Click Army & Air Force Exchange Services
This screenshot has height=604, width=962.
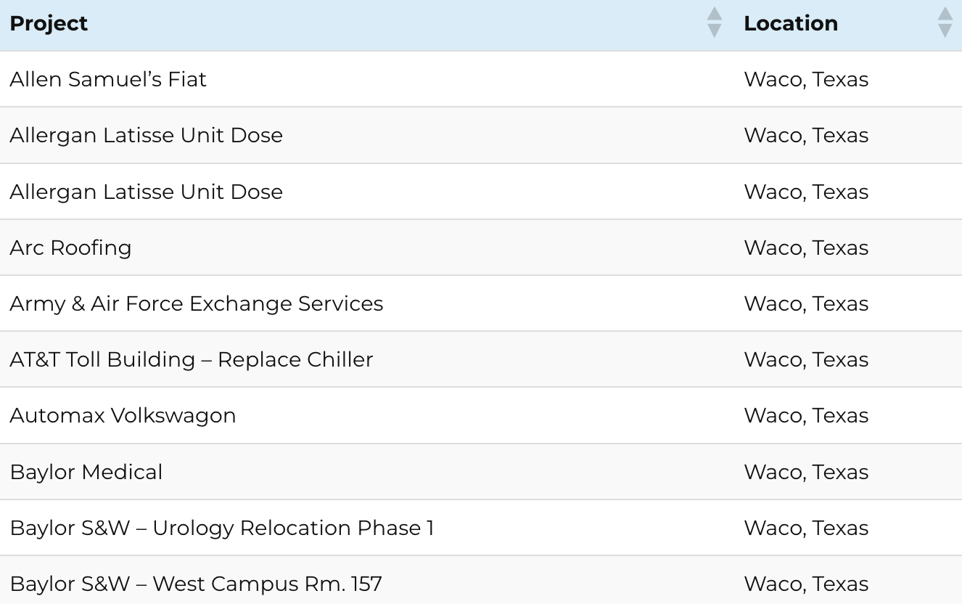pyautogui.click(x=196, y=303)
